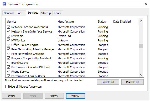Click the scroll down arrow of services list

pos(141,75)
